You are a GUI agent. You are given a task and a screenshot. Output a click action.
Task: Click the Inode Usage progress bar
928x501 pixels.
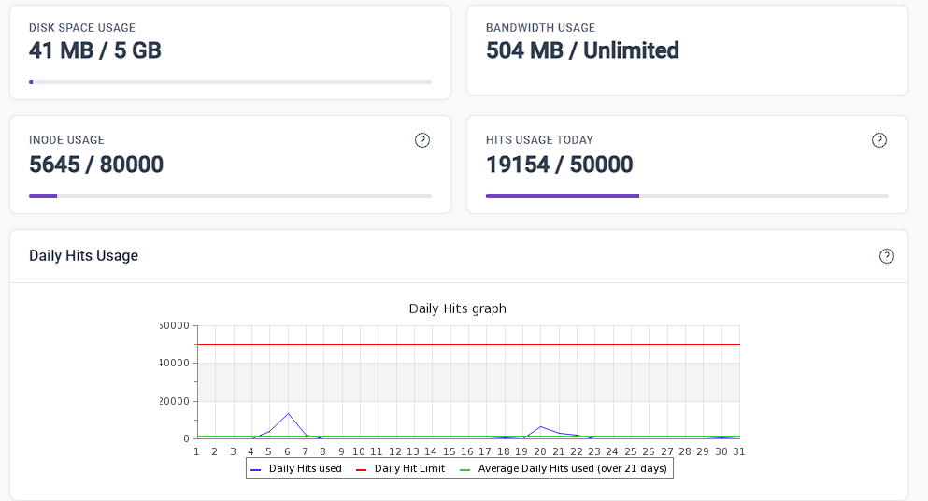click(x=230, y=196)
